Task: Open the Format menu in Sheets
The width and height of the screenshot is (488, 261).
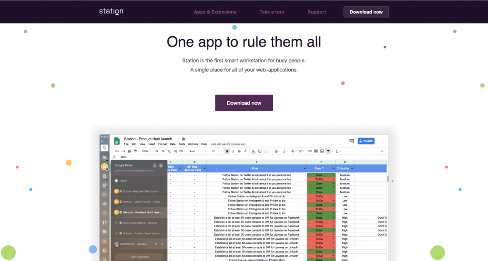Action: pos(163,144)
